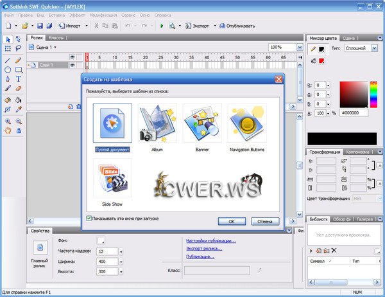This screenshot has height=297, width=385.
Task: Switch to the Классы tab
Action: [56, 38]
